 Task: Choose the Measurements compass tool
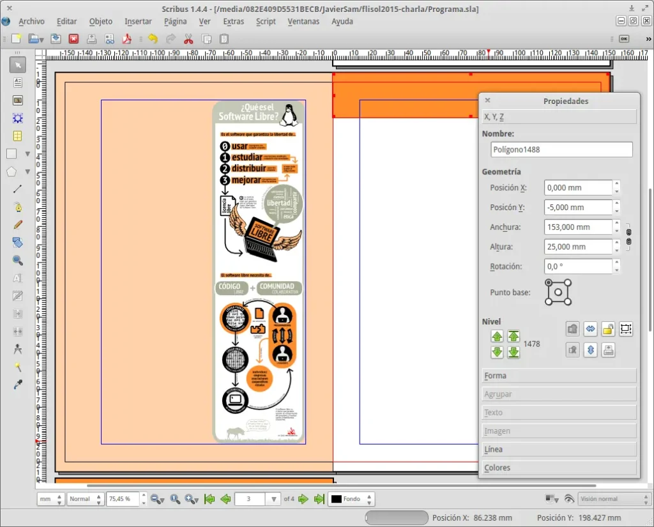[17, 349]
